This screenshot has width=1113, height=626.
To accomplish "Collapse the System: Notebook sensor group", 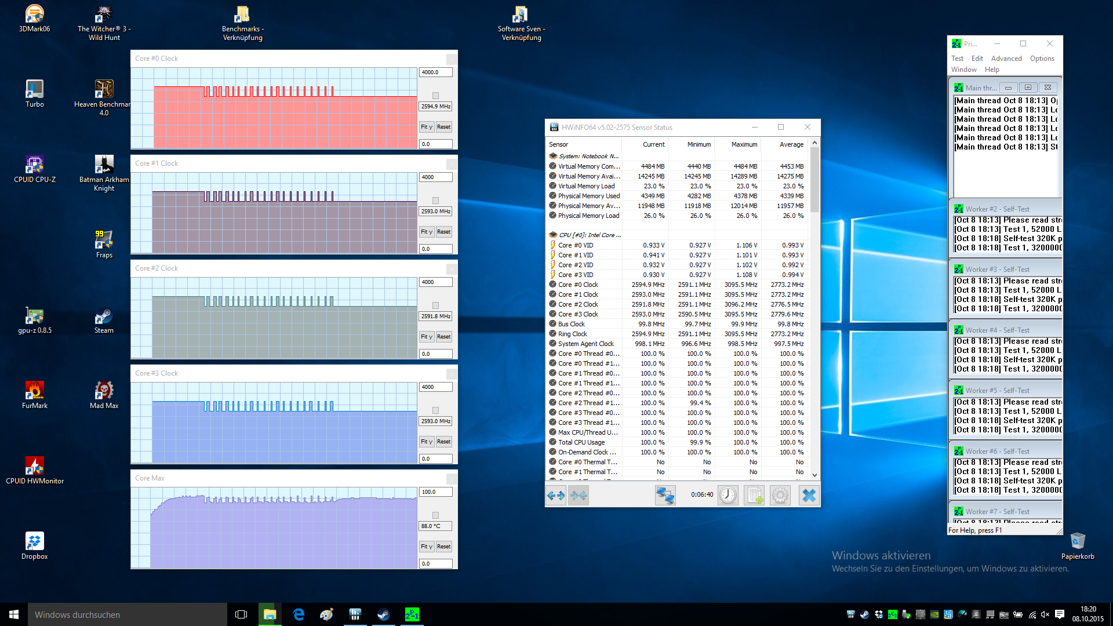I will tap(584, 156).
